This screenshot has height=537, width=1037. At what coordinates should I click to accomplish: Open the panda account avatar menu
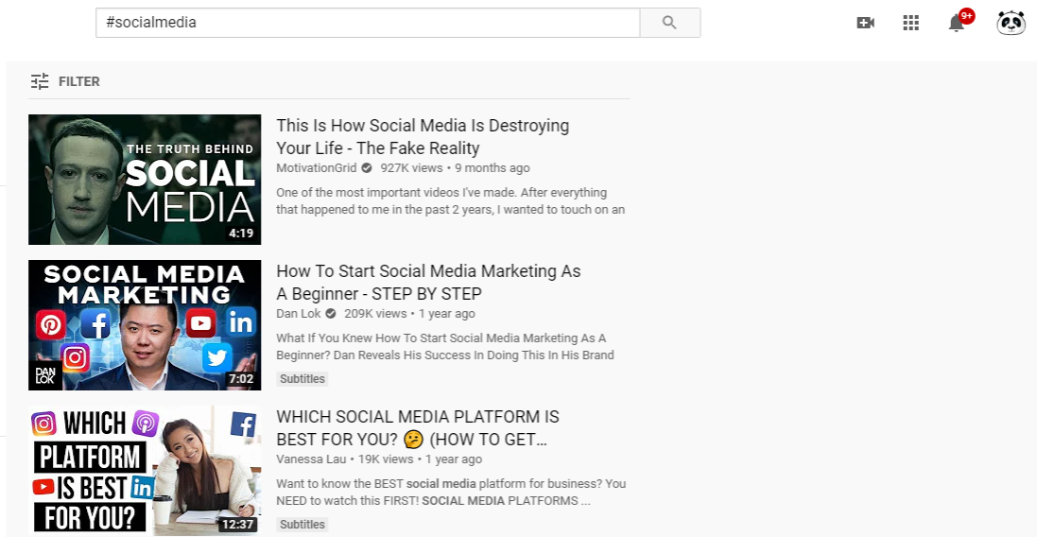pyautogui.click(x=1011, y=23)
